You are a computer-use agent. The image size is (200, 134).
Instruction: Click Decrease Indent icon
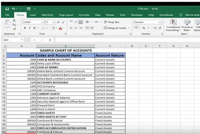coord(87,28)
